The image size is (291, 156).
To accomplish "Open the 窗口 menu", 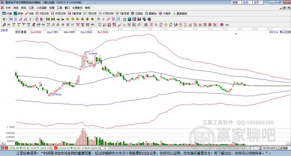I will pos(67,8).
